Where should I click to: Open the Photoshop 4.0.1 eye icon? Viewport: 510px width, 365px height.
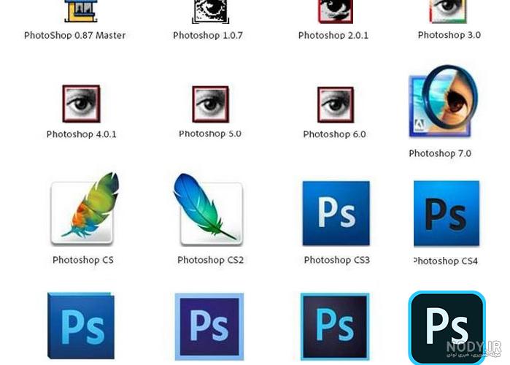pyautogui.click(x=81, y=104)
